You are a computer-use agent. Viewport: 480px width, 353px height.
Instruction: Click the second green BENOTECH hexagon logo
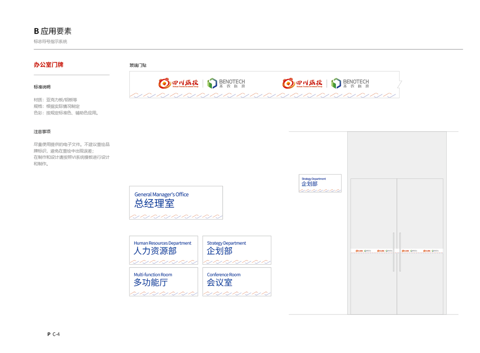pyautogui.click(x=336, y=83)
